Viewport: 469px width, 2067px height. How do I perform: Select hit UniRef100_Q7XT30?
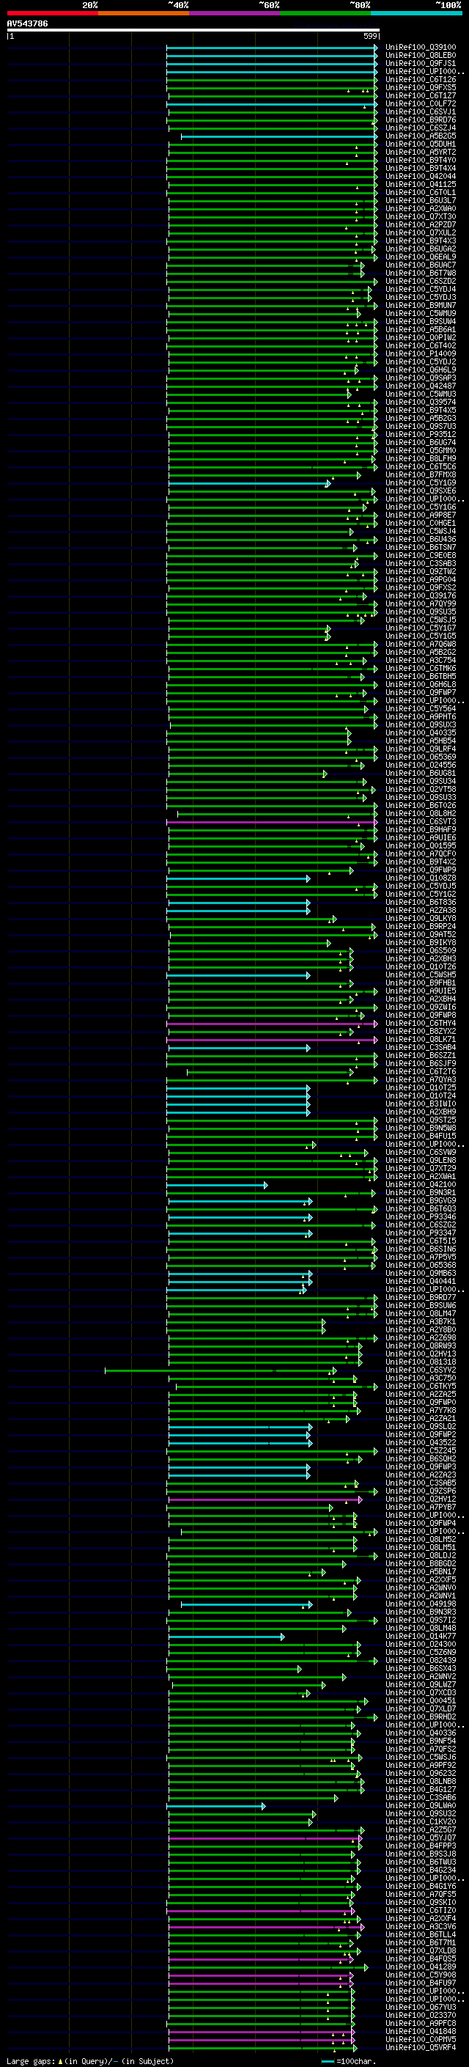click(x=421, y=216)
